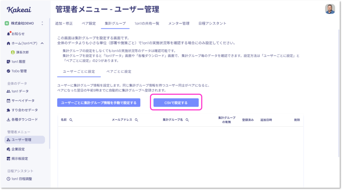Click the 日程アシスタント sidebar section label
The image size is (342, 190).
(20, 171)
